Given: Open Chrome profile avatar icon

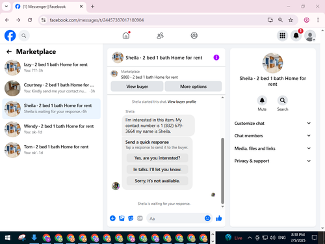Looking at the screenshot, I should coord(306,20).
